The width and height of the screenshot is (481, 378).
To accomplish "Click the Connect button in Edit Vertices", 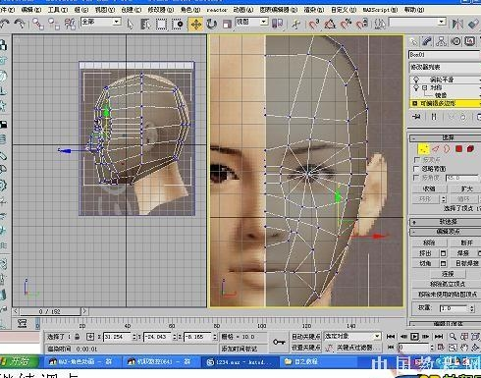I will point(448,274).
